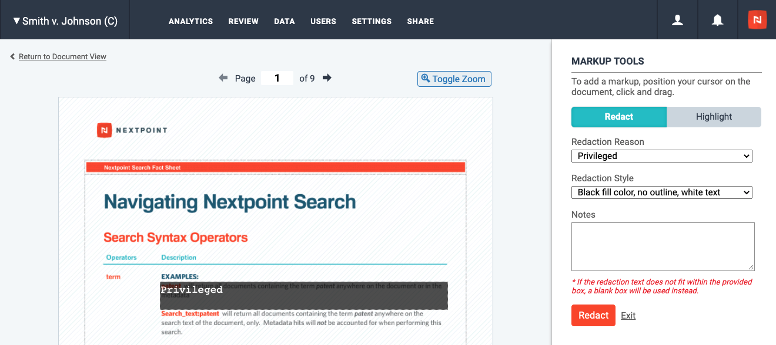Image resolution: width=776 pixels, height=345 pixels.
Task: Open the user profile icon
Action: 677,21
